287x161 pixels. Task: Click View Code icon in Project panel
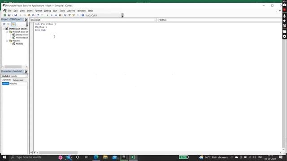pos(4,24)
